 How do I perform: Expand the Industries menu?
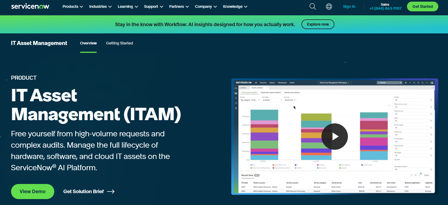(x=100, y=6)
